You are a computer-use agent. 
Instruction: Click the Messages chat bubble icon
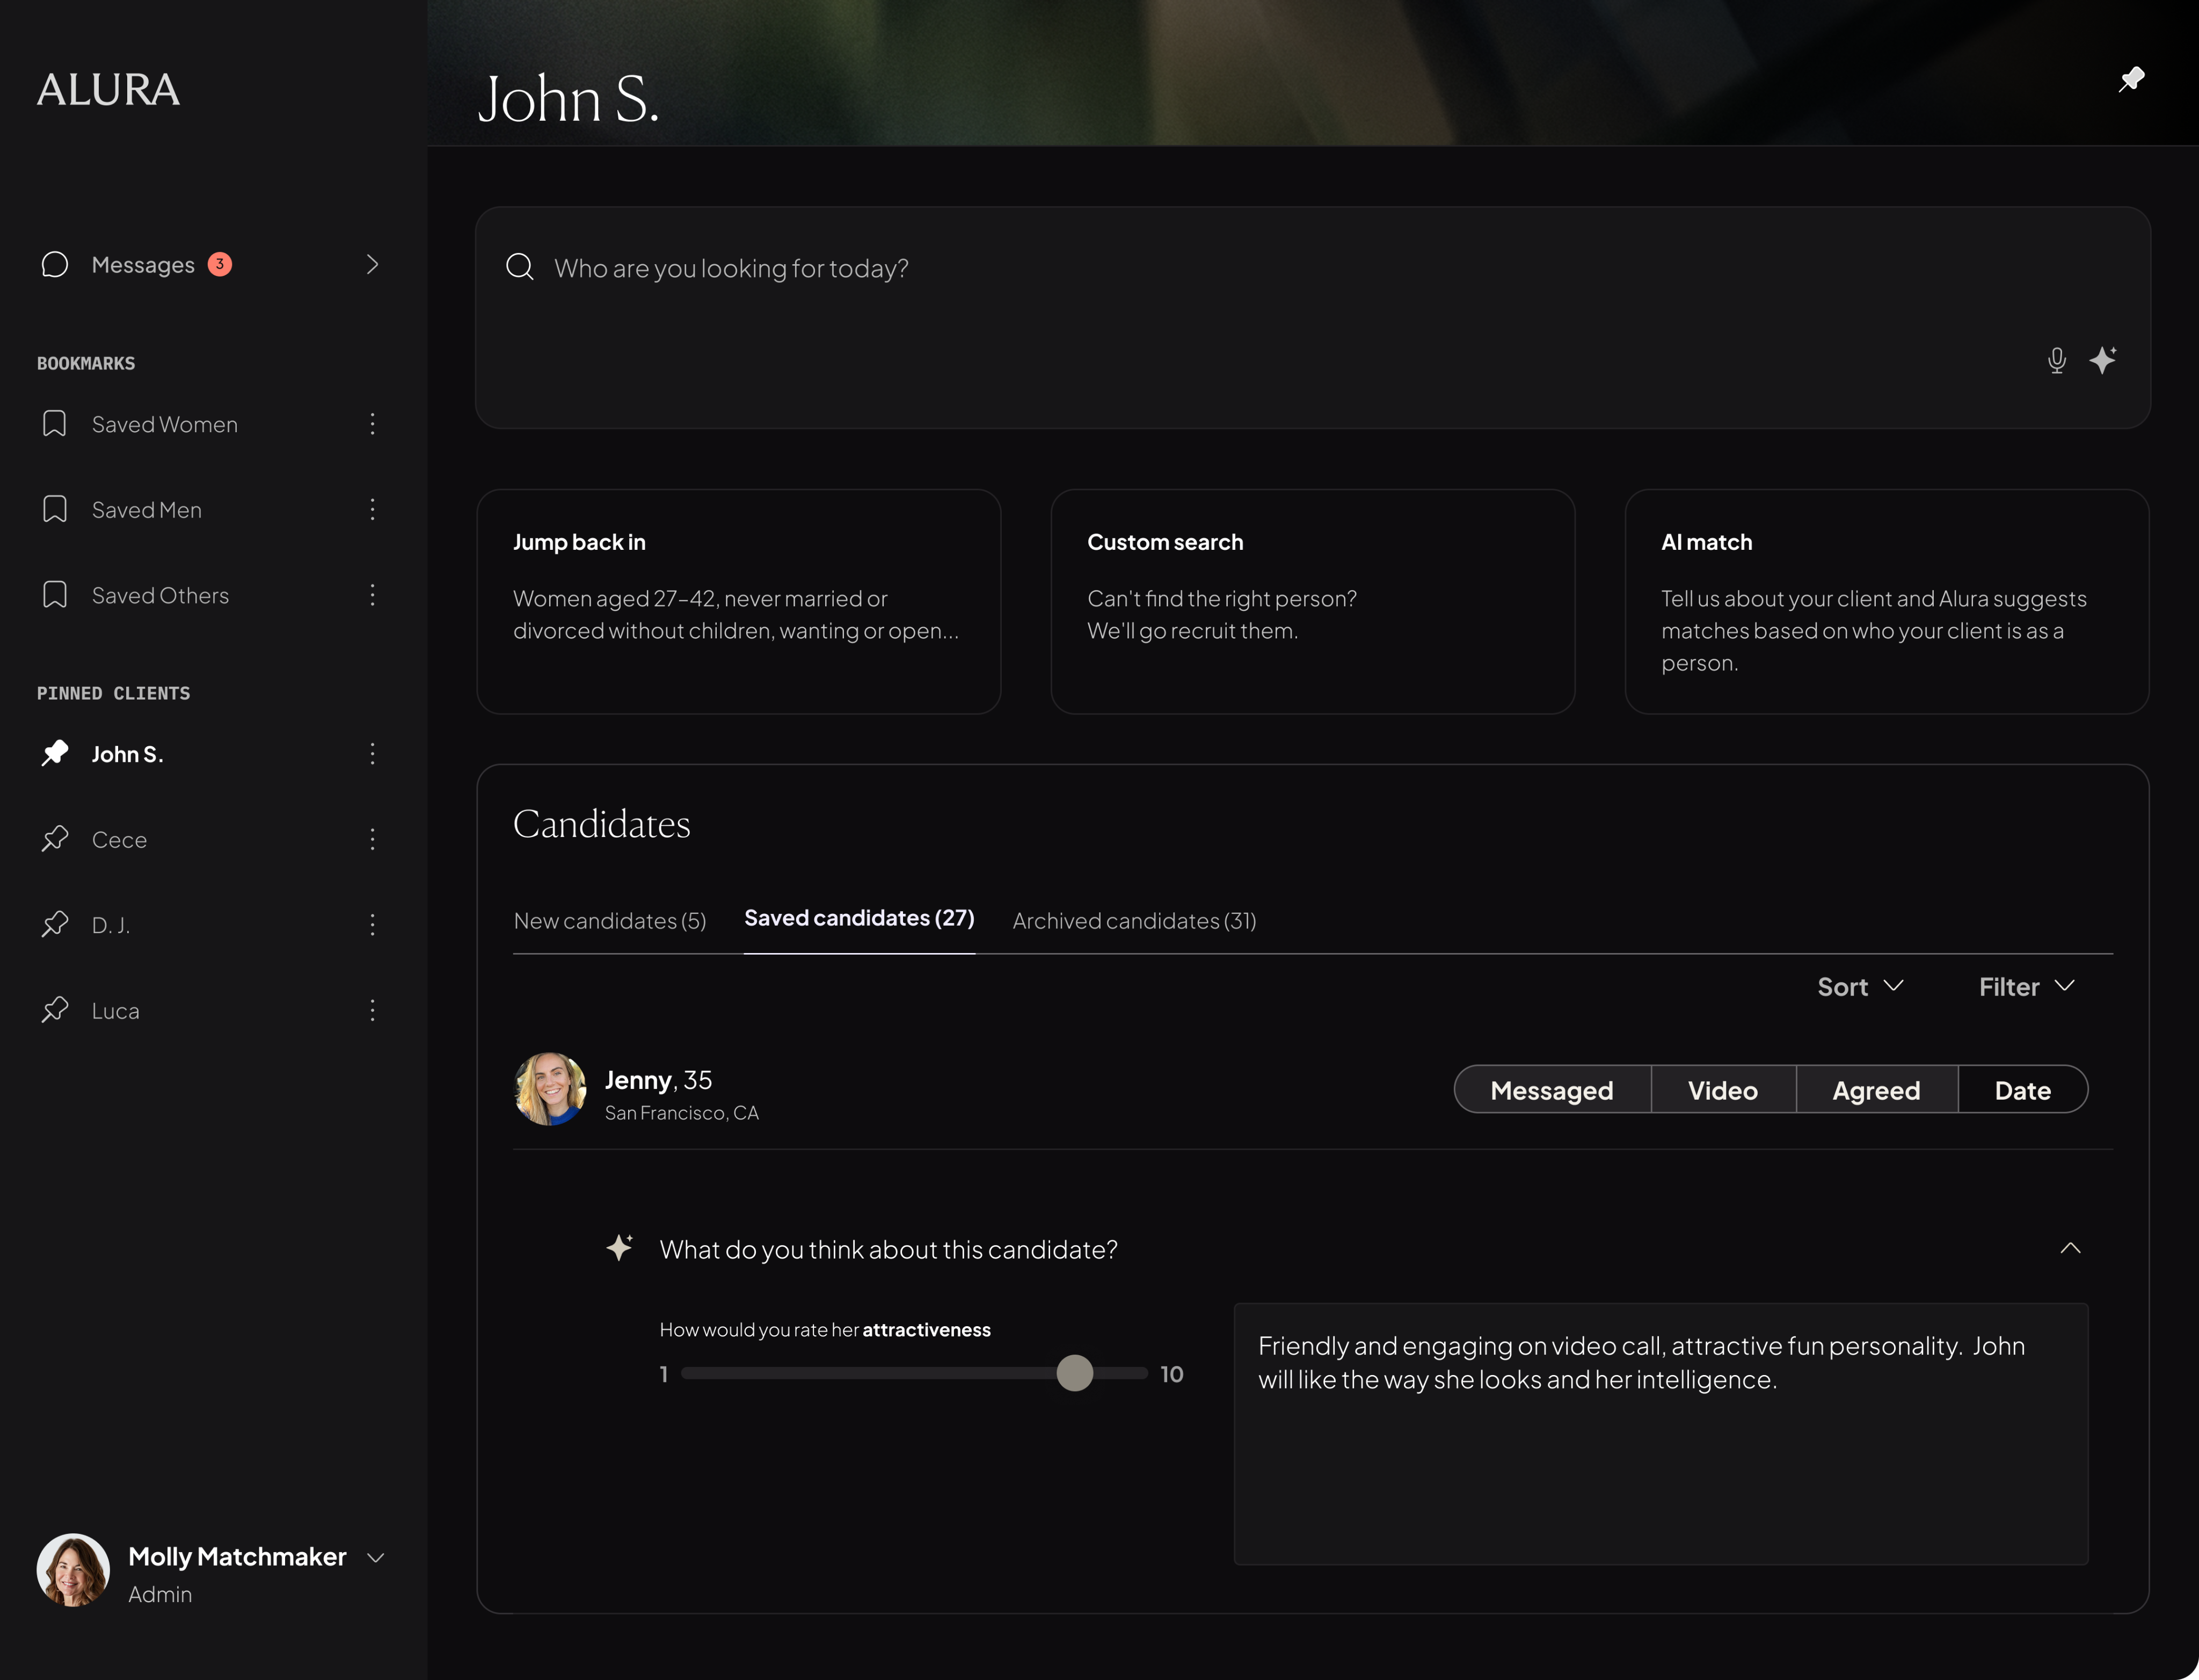(55, 264)
